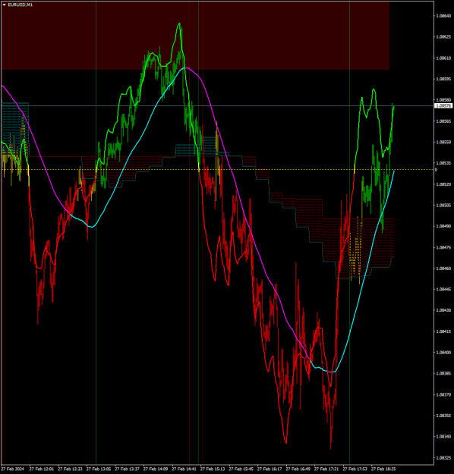
Task: Click the 27 Feb 16:17 time label
Action: point(270,469)
